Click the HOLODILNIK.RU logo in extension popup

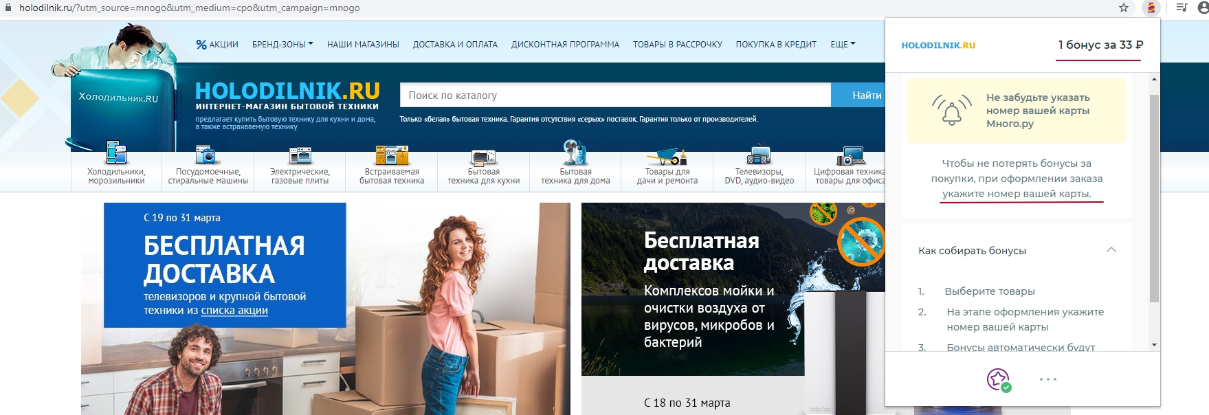[938, 45]
